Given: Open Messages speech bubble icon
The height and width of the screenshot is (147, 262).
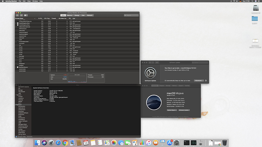Looking at the screenshot, I should point(121,143).
